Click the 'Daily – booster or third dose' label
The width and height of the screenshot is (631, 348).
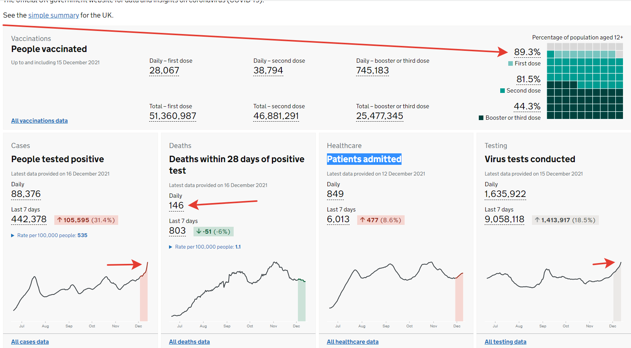(x=393, y=61)
